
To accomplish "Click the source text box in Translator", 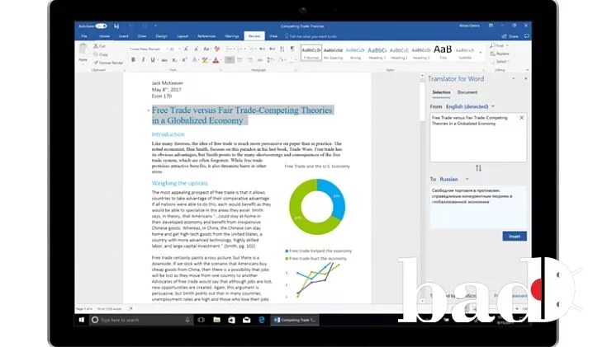I will click(478, 138).
